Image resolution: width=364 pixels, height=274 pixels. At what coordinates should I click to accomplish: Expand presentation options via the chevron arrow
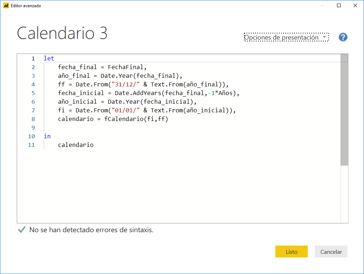[x=325, y=37]
